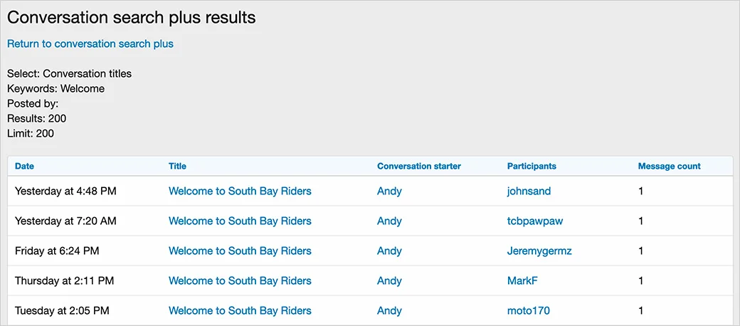The image size is (740, 326).
Task: Open MarkF participant link
Action: pyautogui.click(x=522, y=280)
